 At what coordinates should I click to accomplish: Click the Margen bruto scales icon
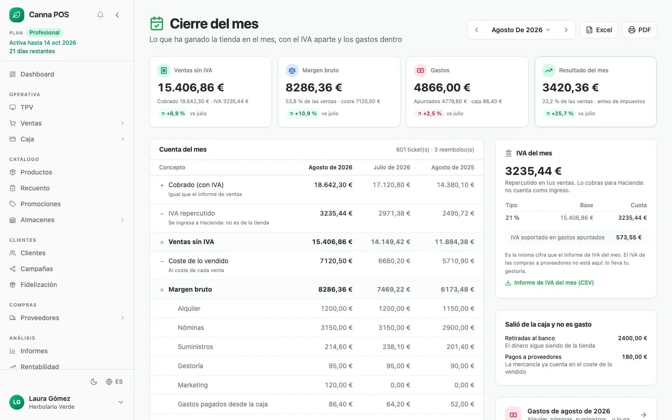tap(292, 70)
